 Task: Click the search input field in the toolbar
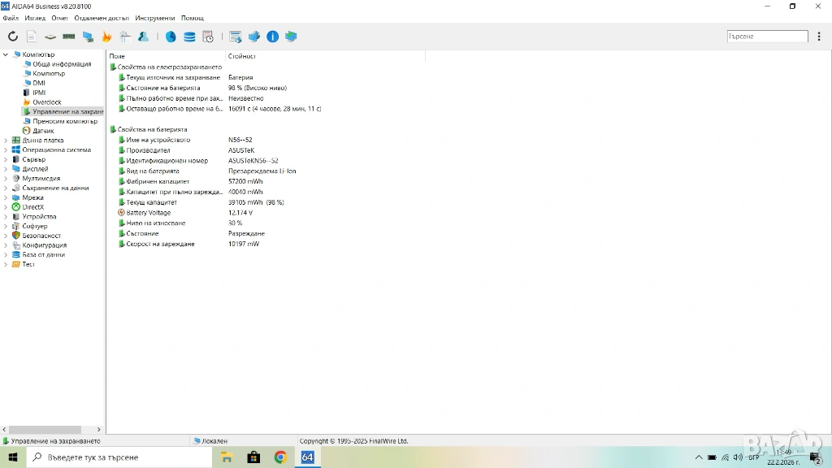pos(767,37)
